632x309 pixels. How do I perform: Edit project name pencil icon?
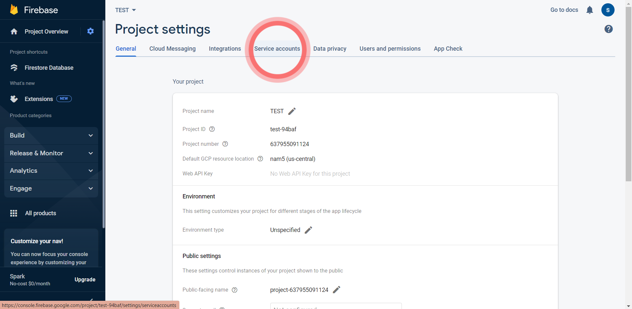click(292, 111)
